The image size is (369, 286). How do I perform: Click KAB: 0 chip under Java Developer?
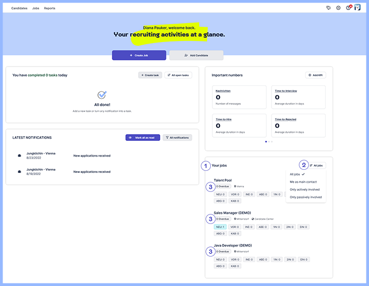235,266
